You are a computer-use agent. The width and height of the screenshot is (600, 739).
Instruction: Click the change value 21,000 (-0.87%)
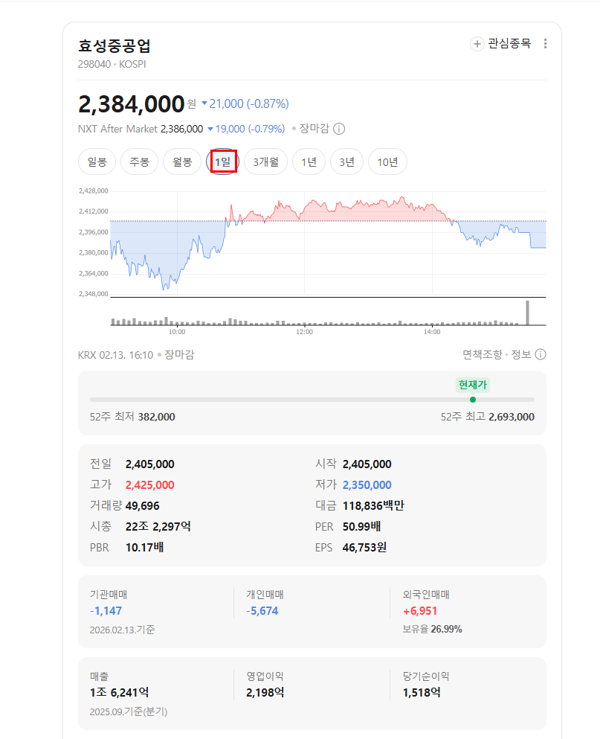point(245,103)
